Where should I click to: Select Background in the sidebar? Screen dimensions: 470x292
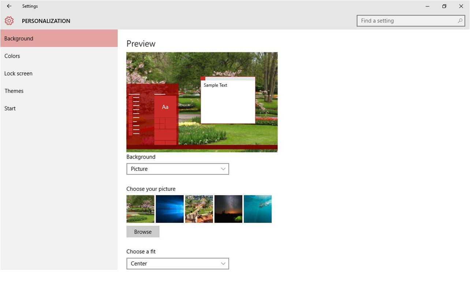[19, 38]
